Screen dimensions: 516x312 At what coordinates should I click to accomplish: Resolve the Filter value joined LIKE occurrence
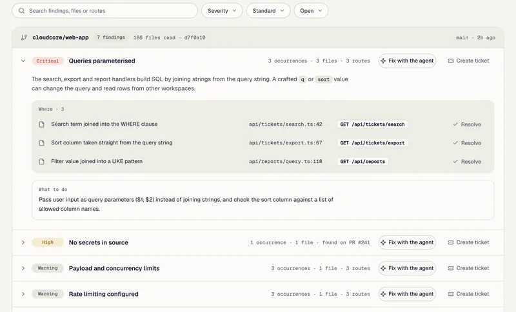[x=467, y=161]
